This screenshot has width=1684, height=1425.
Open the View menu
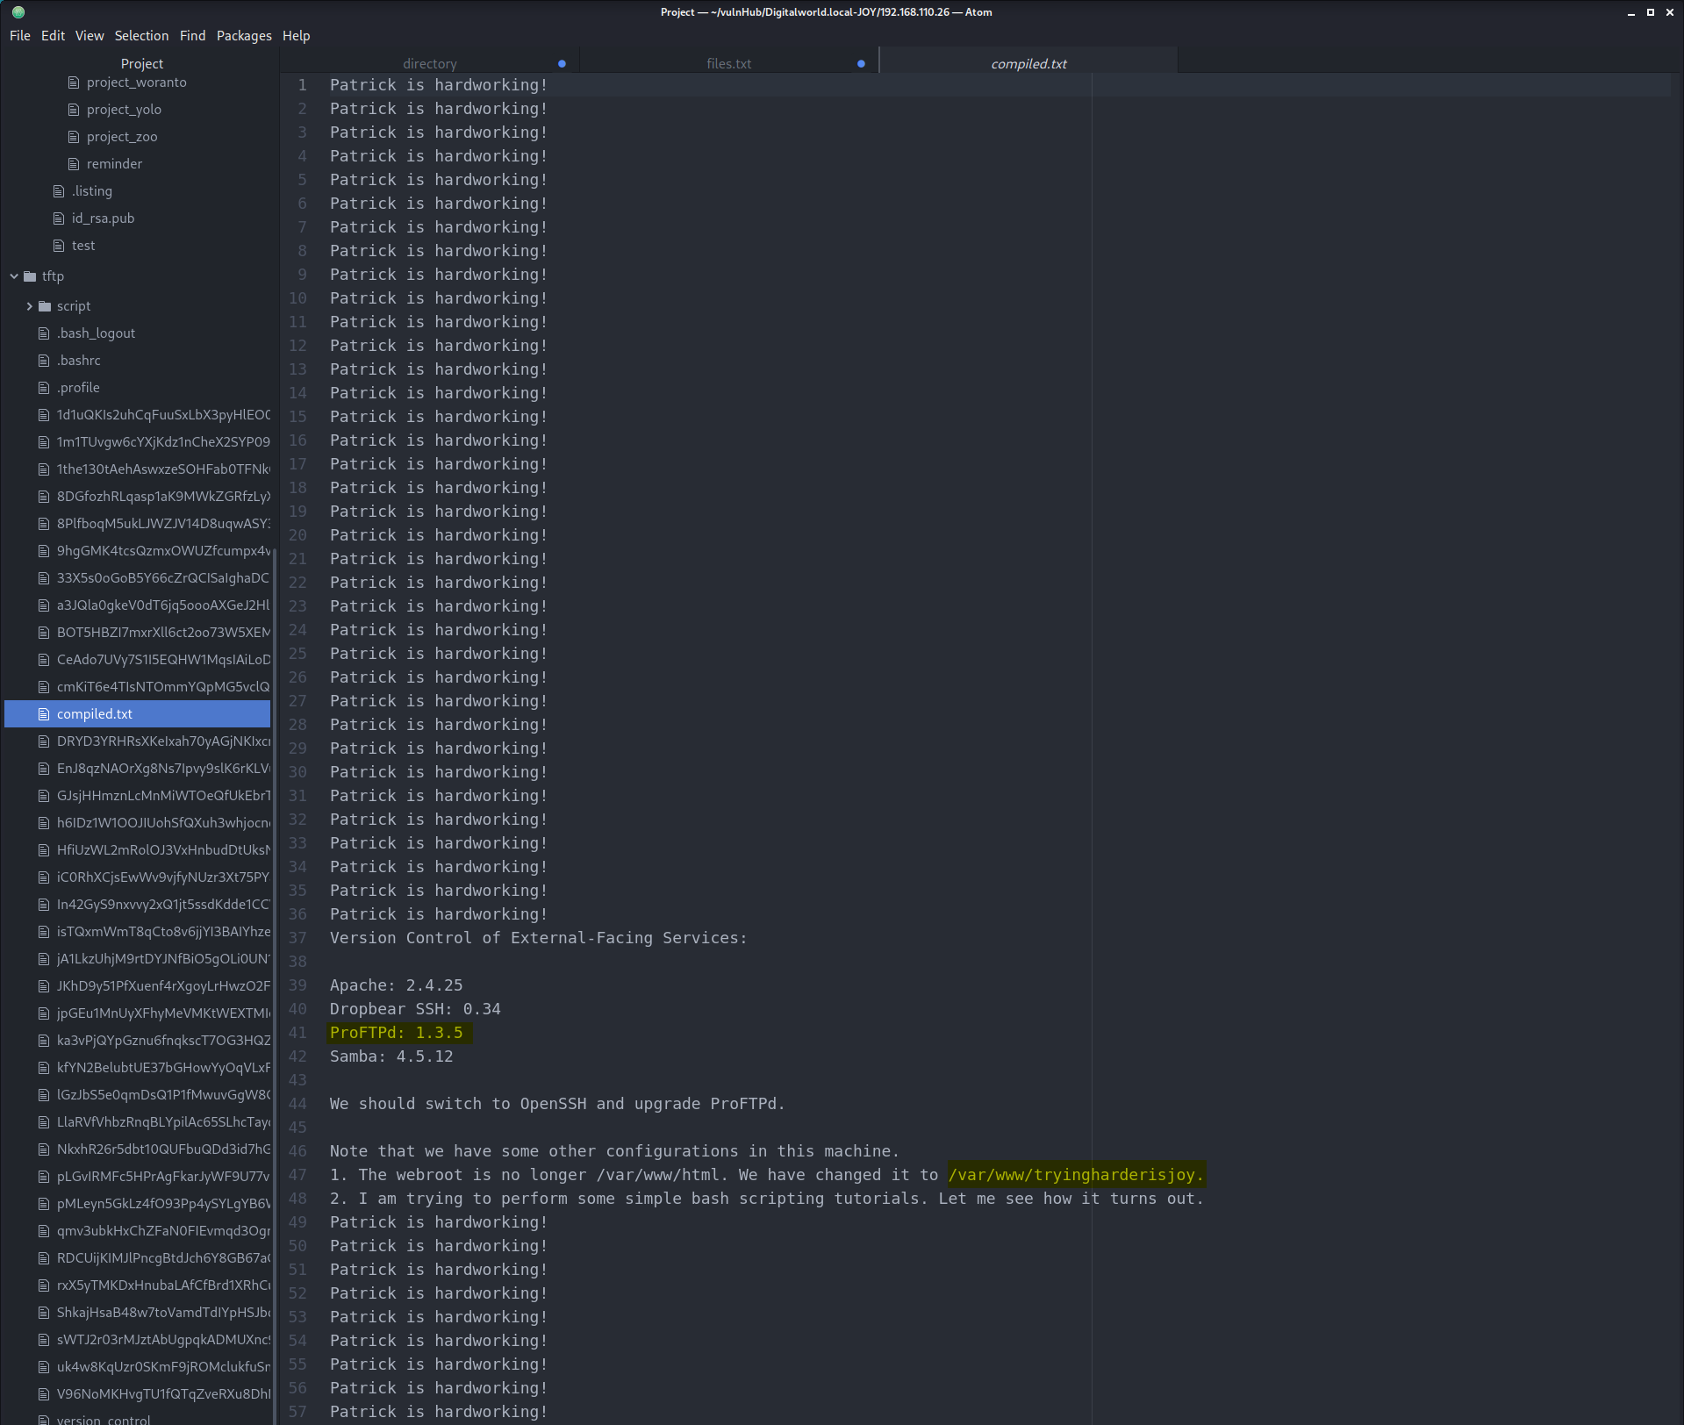coord(90,36)
